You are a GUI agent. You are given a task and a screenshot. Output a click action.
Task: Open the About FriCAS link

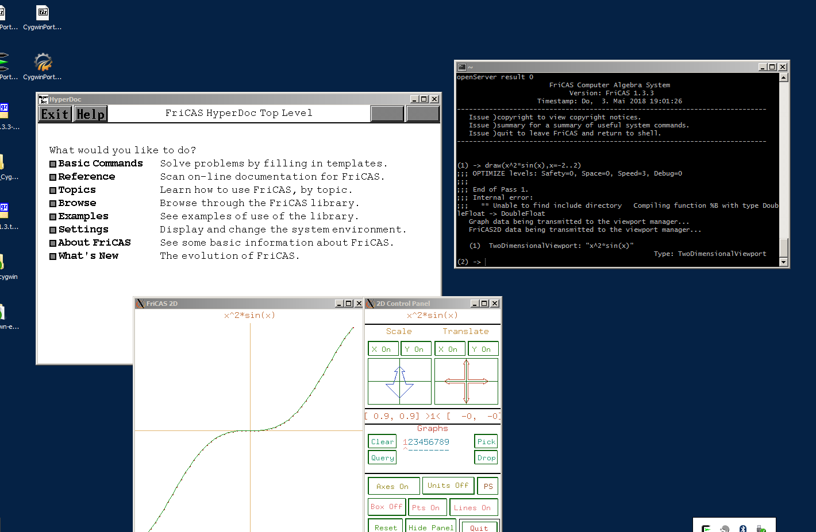[x=94, y=243]
